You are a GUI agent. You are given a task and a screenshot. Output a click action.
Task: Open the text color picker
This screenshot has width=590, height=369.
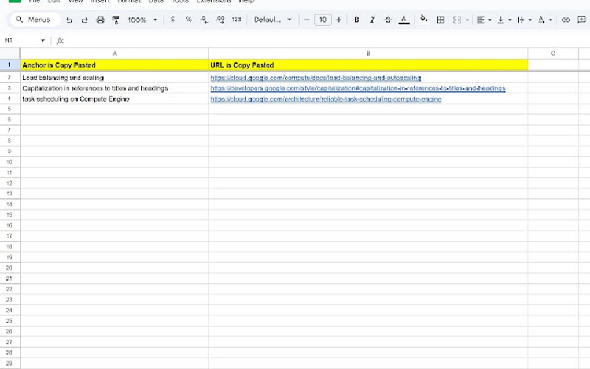coord(403,19)
